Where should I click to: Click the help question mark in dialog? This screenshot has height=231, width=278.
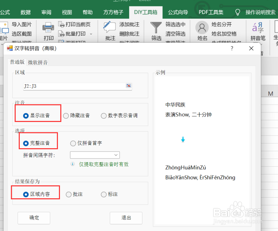[x=232, y=48]
